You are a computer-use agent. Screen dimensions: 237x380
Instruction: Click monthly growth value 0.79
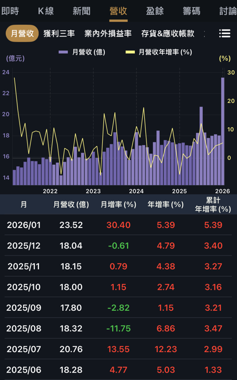[118, 267]
